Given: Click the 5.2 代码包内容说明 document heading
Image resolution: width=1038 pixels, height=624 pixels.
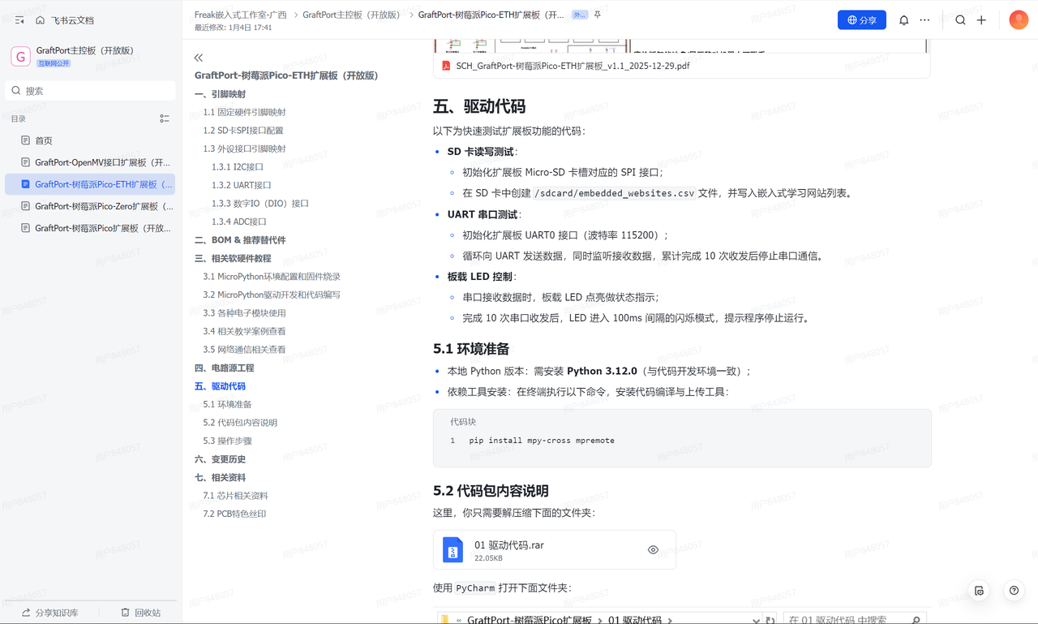Looking at the screenshot, I should pyautogui.click(x=491, y=491).
